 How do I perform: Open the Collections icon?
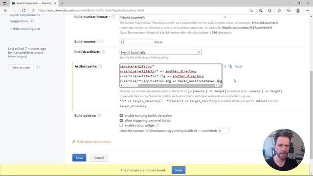click(x=289, y=10)
